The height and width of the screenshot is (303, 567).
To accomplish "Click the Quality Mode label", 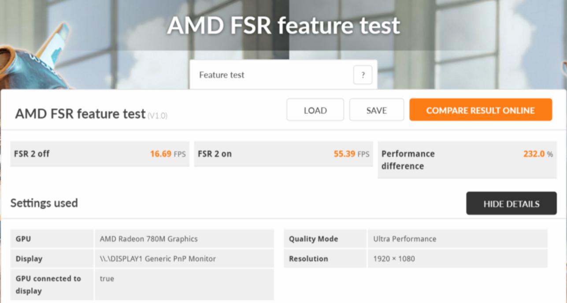I will pyautogui.click(x=313, y=239).
